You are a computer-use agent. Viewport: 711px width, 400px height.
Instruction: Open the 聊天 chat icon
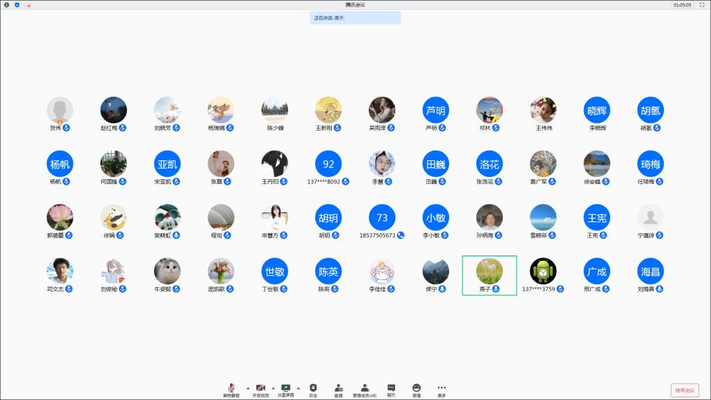[x=391, y=389]
